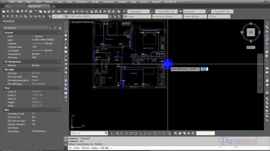
Task: Collapse the View properties section
Action: click(59, 88)
